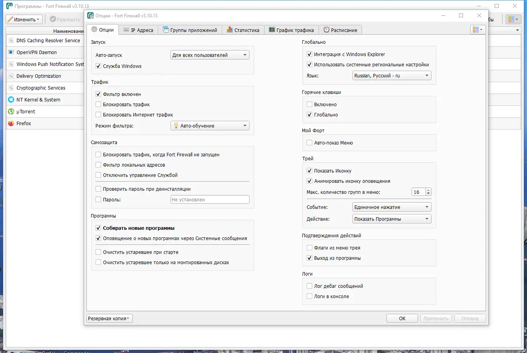Enable Блокировать Интернет трафик
This screenshot has width=527, height=353.
click(x=98, y=115)
